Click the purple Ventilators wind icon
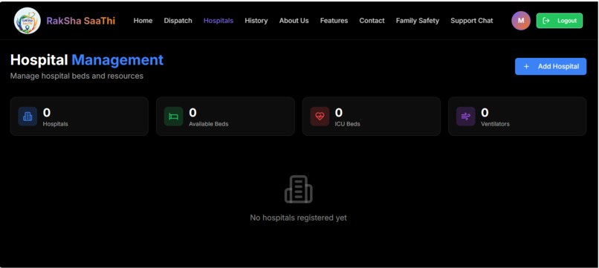 coord(466,117)
